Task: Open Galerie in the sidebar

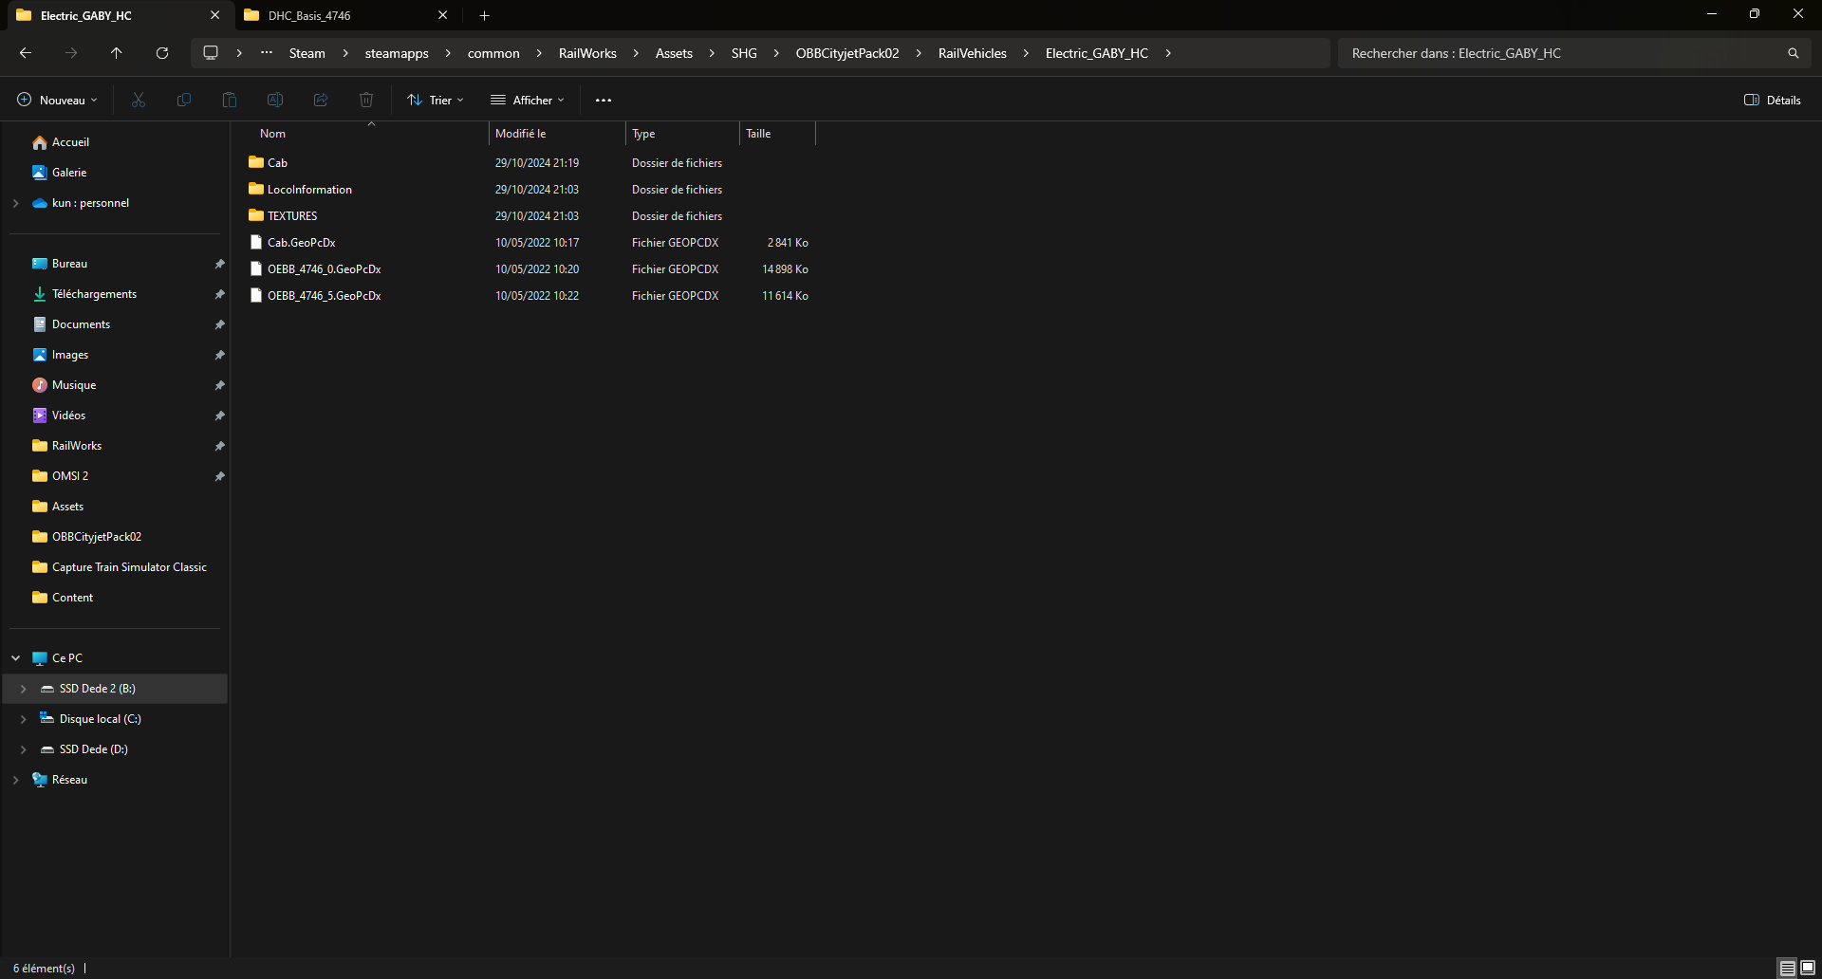Action: [69, 173]
